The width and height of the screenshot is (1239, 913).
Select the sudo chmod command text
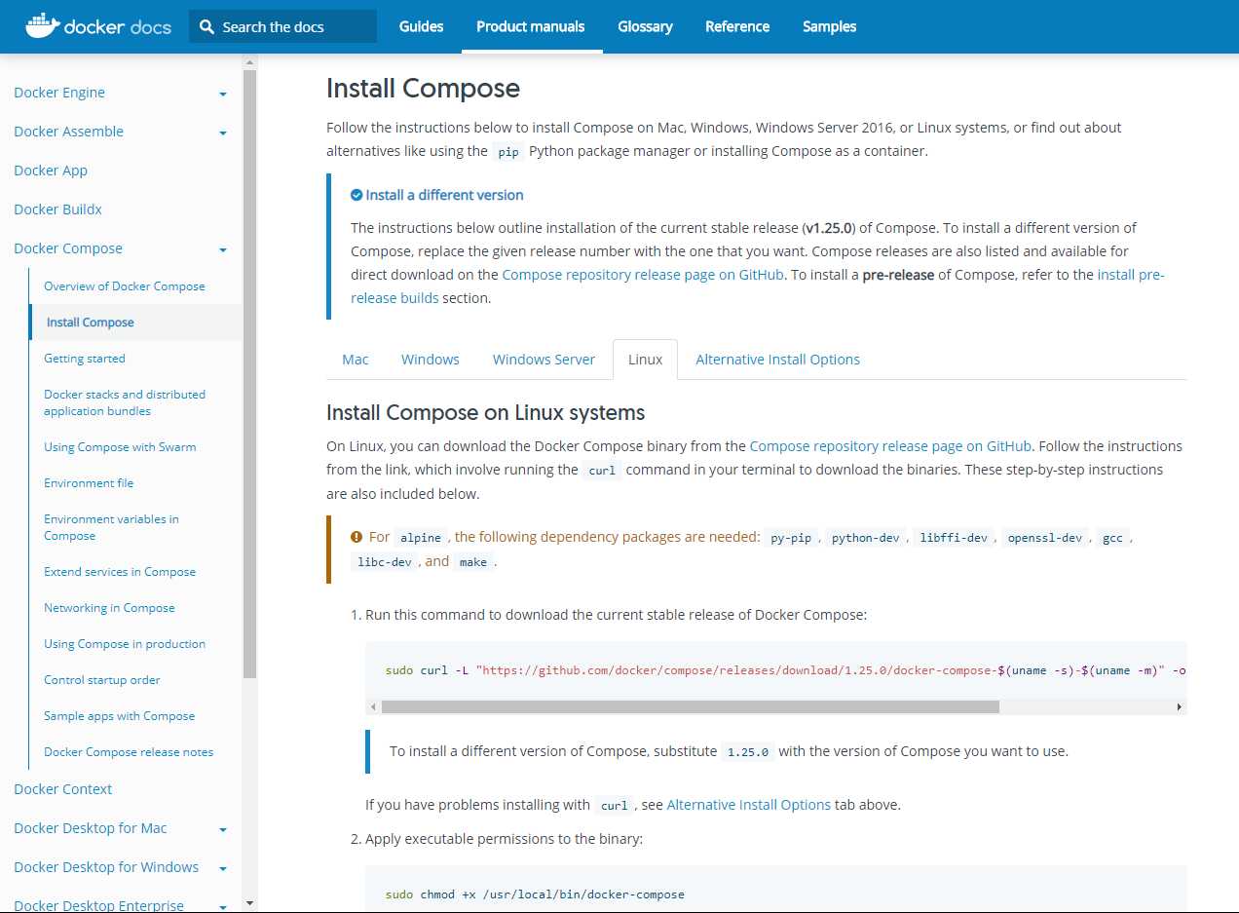[x=535, y=894]
